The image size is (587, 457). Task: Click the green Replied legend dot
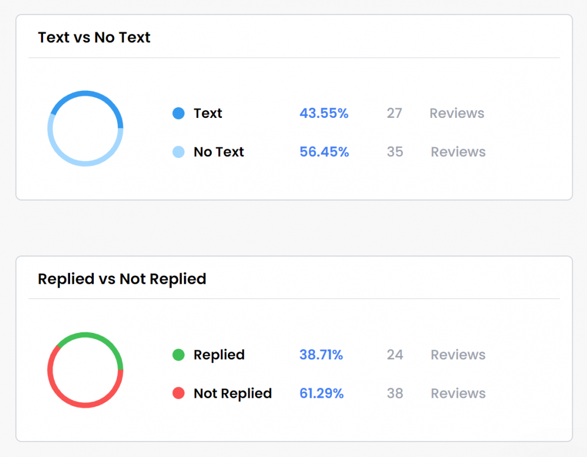pyautogui.click(x=178, y=354)
